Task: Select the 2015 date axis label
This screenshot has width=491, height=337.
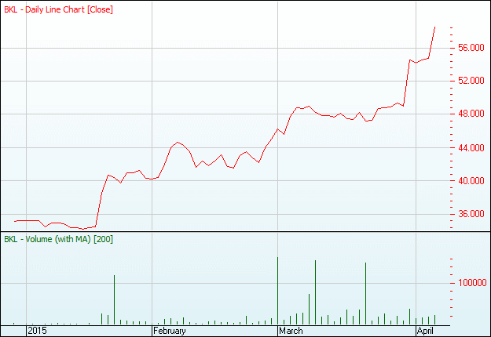Action: click(38, 331)
